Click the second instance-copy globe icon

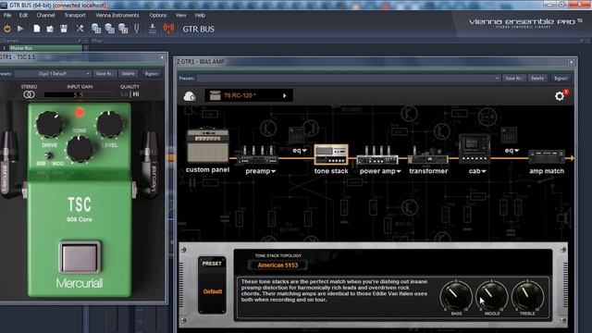(x=109, y=29)
